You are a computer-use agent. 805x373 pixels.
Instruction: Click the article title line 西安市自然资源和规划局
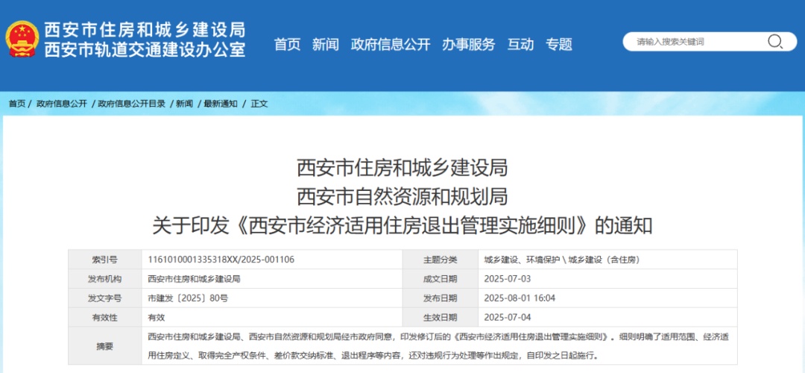[x=402, y=197]
